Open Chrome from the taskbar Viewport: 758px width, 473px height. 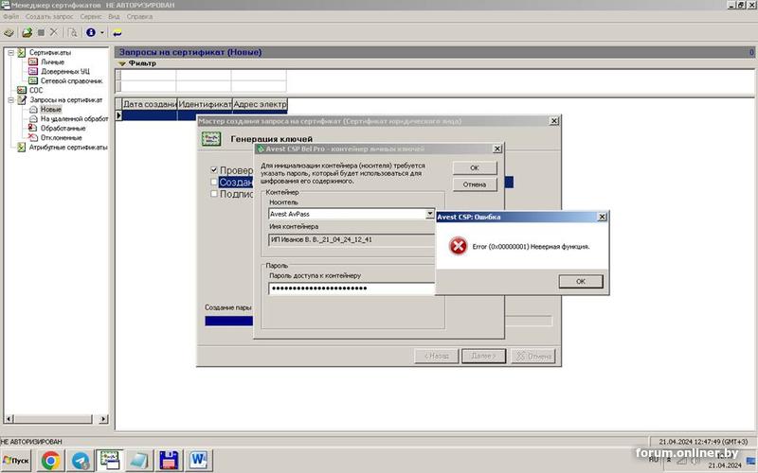click(50, 461)
